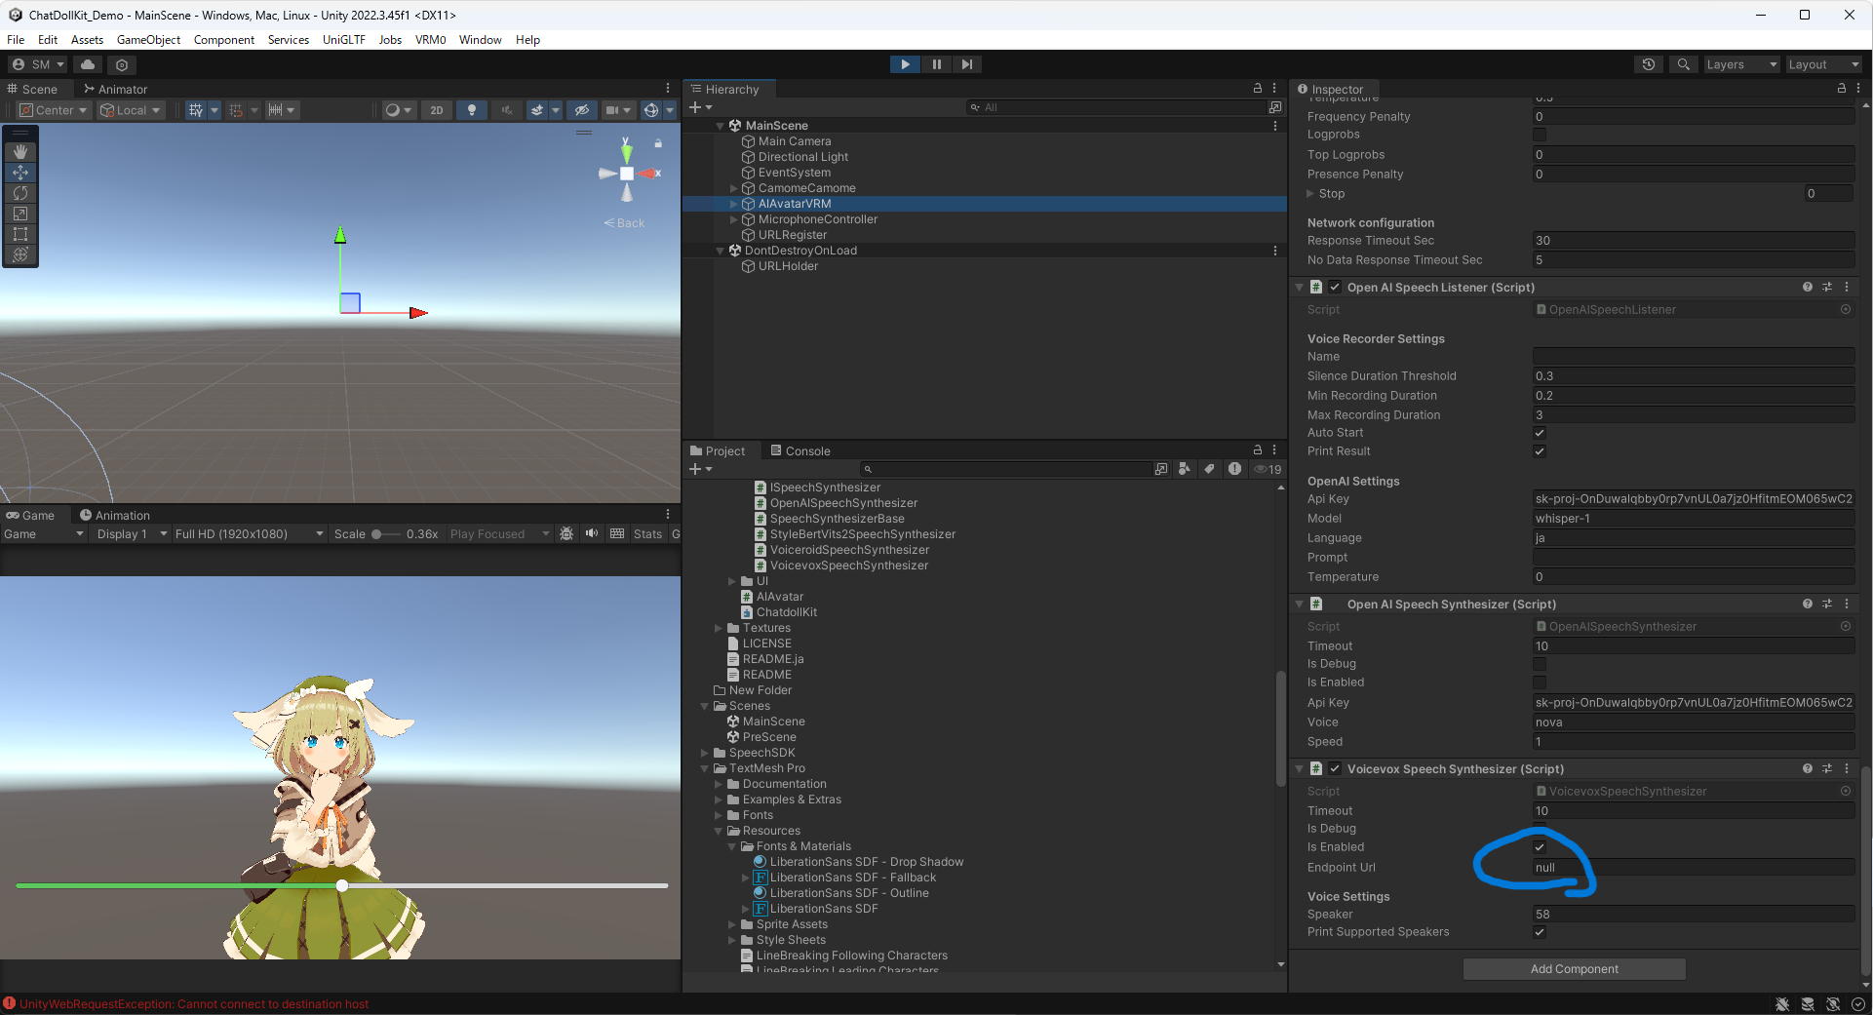Click the cloud services icon
Viewport: 1873px width, 1015px height.
tap(88, 64)
